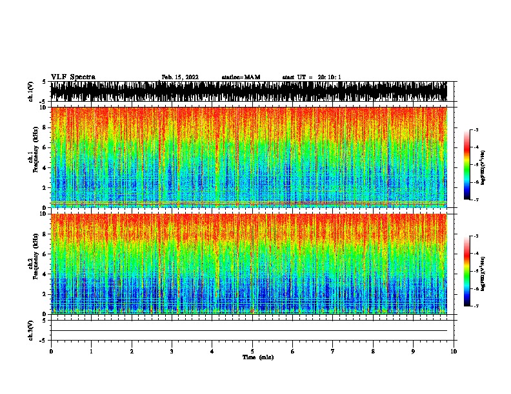Click the 'Time (min)' axis label

[x=258, y=357]
